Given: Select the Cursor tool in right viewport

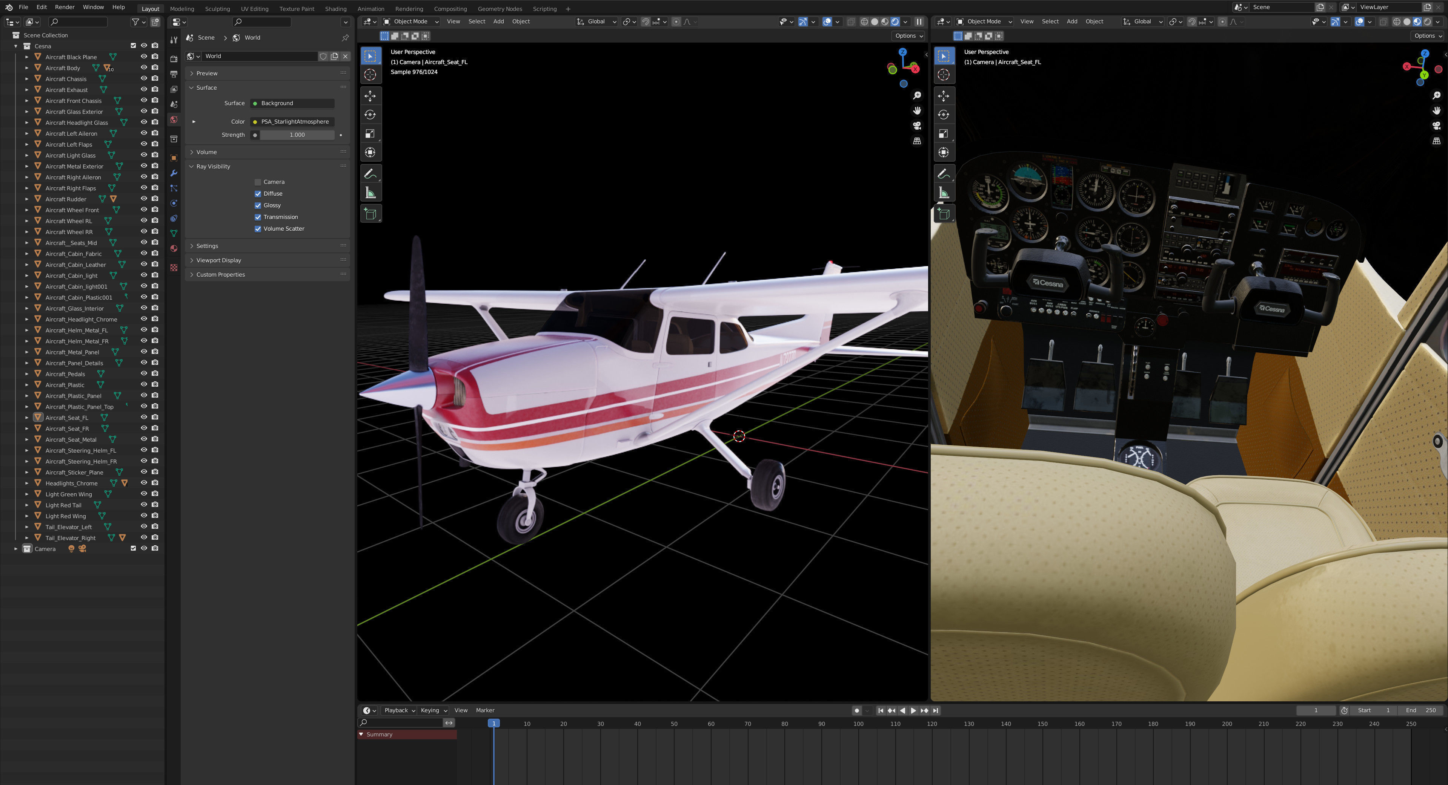Looking at the screenshot, I should point(943,75).
